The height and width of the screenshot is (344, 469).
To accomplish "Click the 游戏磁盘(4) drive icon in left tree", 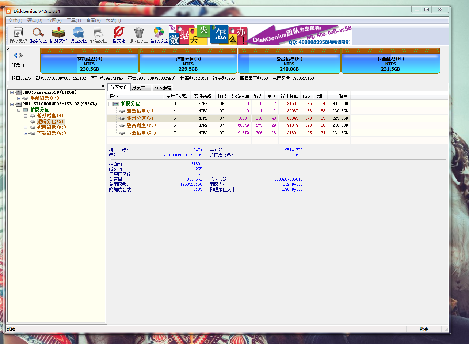I will pyautogui.click(x=33, y=116).
